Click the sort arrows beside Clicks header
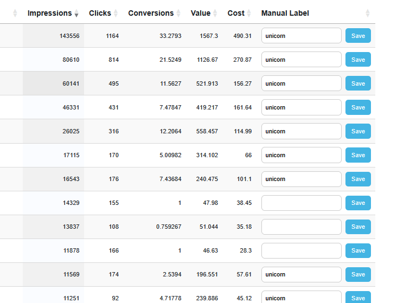The width and height of the screenshot is (410, 303). point(116,14)
